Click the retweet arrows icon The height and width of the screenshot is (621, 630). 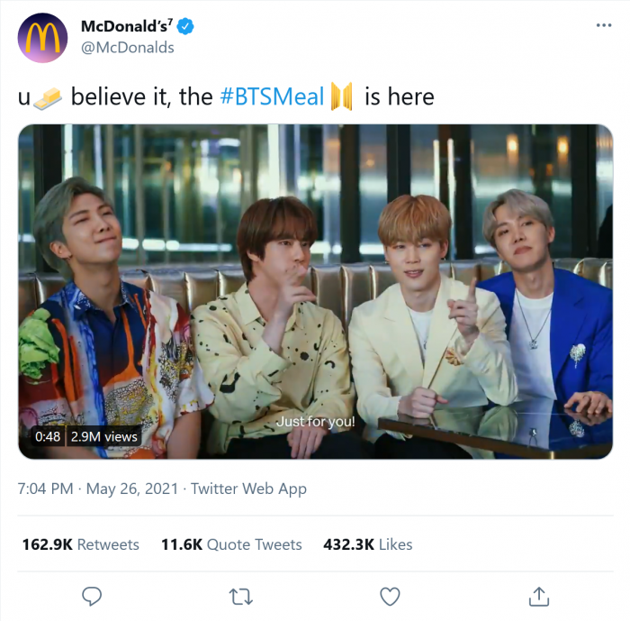pos(240,596)
